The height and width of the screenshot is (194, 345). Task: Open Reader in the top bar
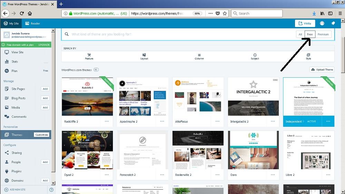click(x=32, y=23)
